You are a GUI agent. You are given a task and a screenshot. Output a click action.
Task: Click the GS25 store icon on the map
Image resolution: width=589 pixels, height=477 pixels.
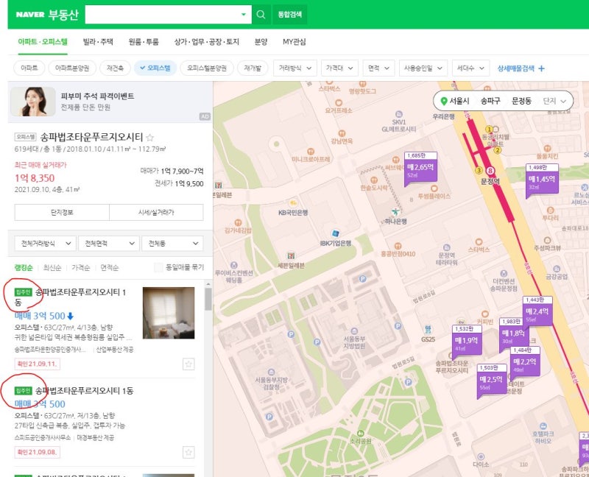click(x=428, y=330)
